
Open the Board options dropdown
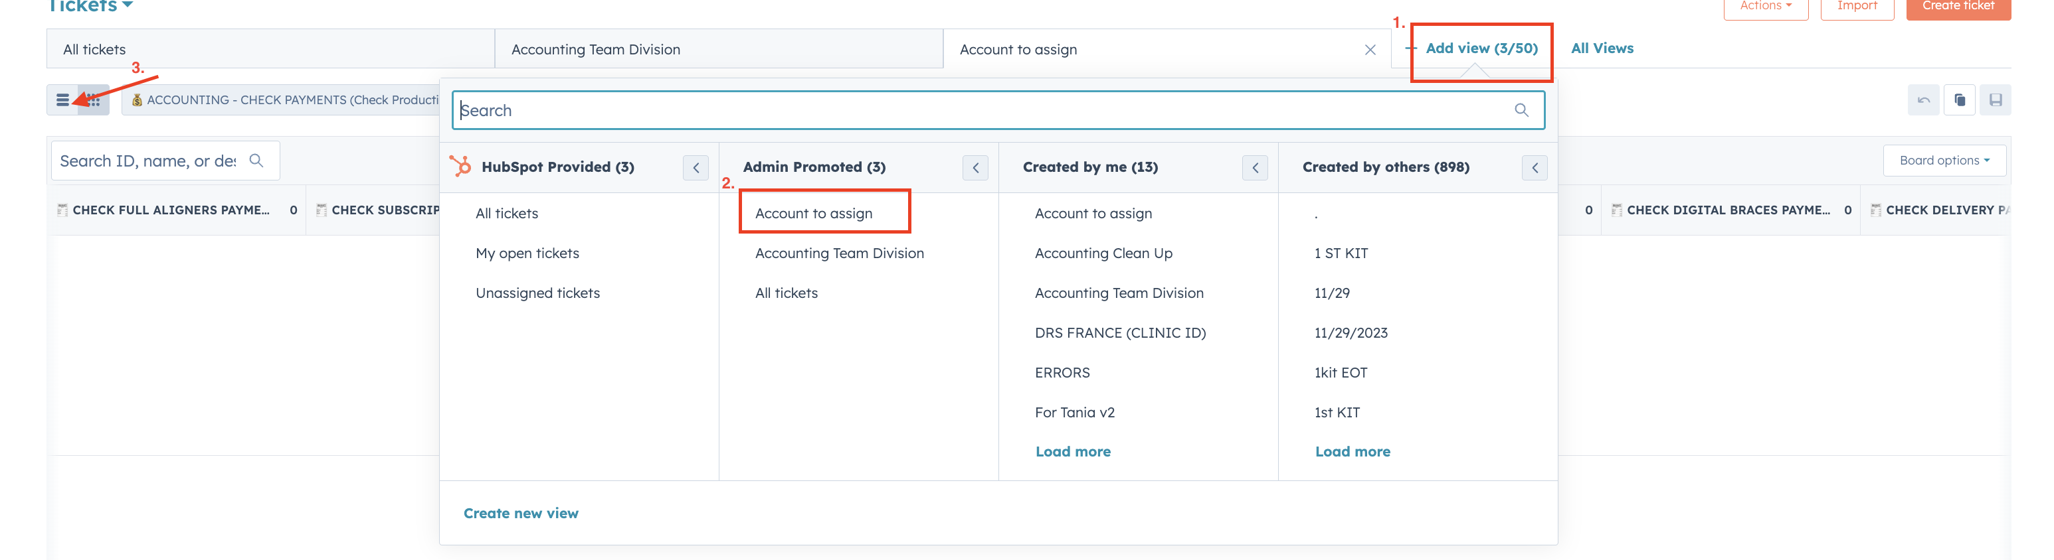coord(1944,161)
